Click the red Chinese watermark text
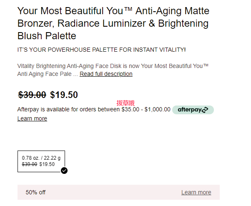 pyautogui.click(x=125, y=103)
